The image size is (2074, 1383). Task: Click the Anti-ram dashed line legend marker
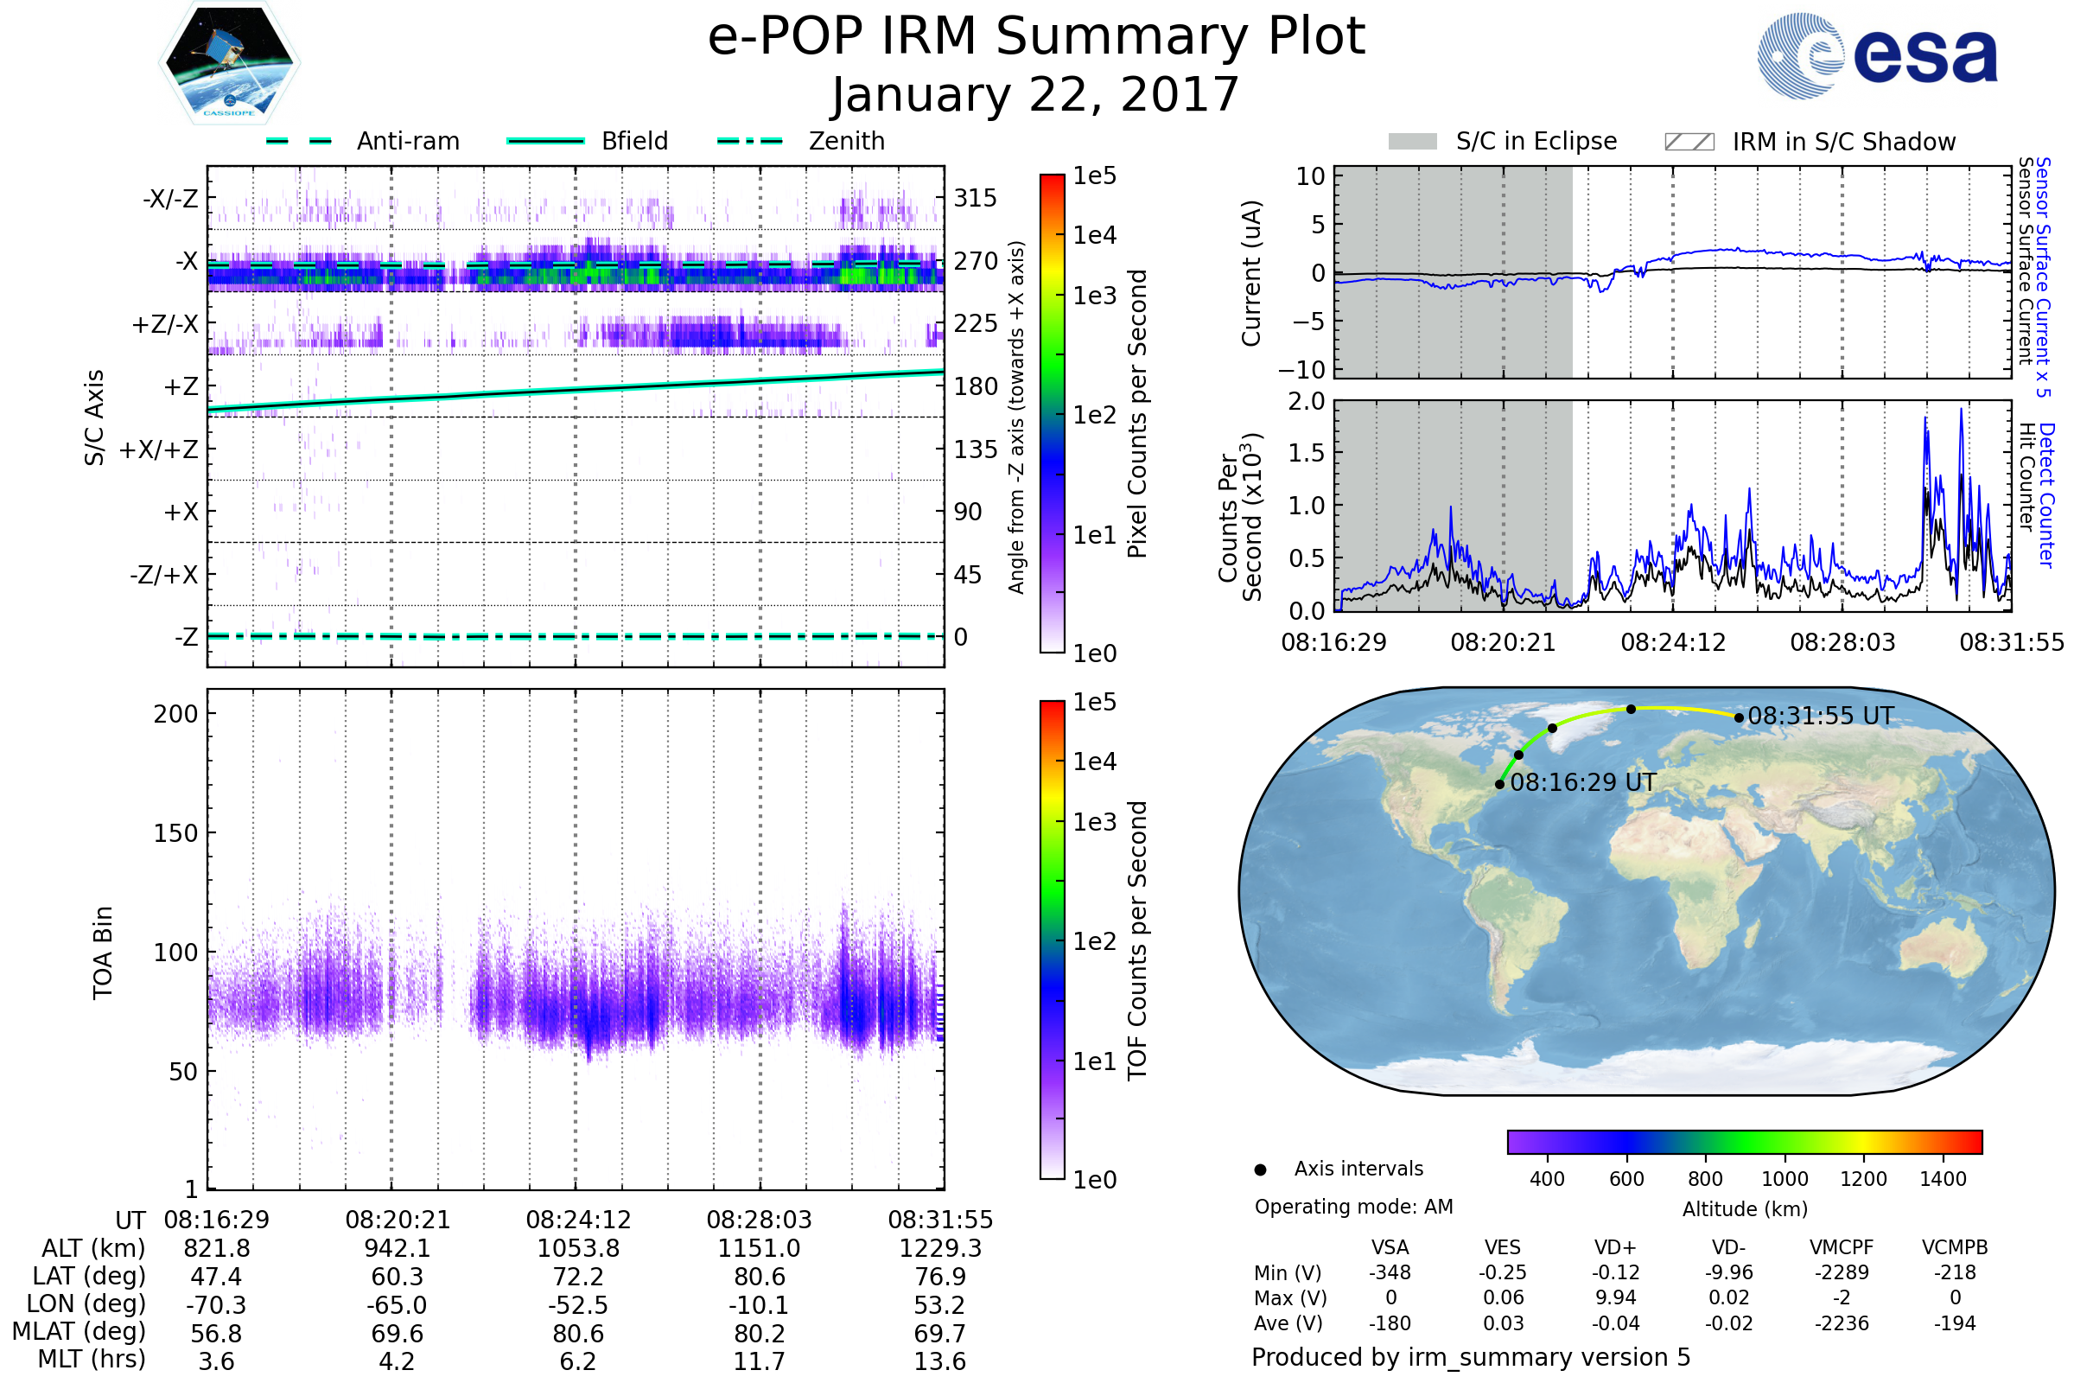pos(299,141)
